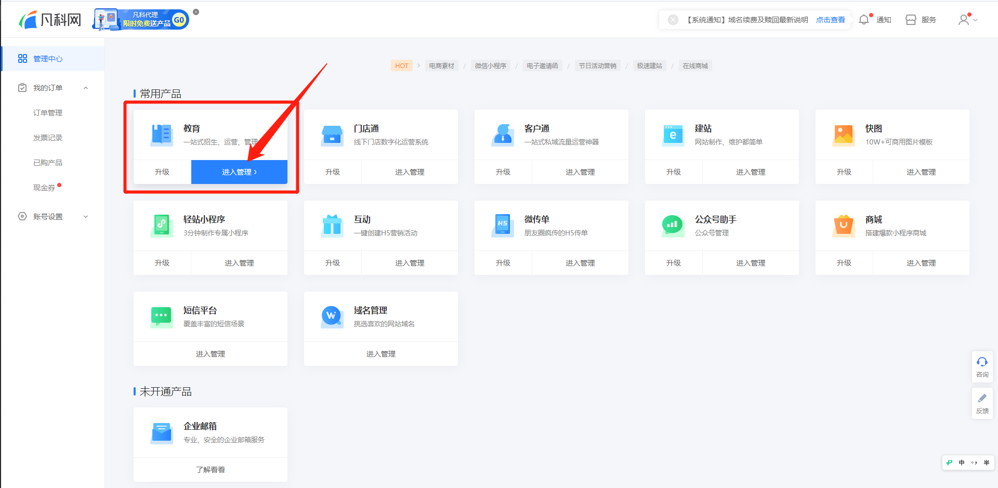Enter management for 域名管理

click(x=381, y=354)
